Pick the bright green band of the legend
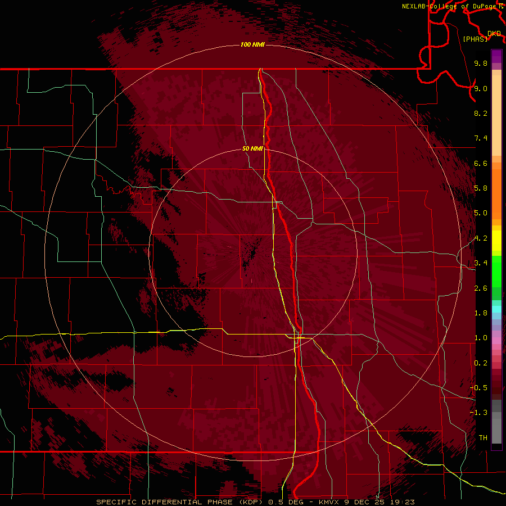 coord(496,272)
